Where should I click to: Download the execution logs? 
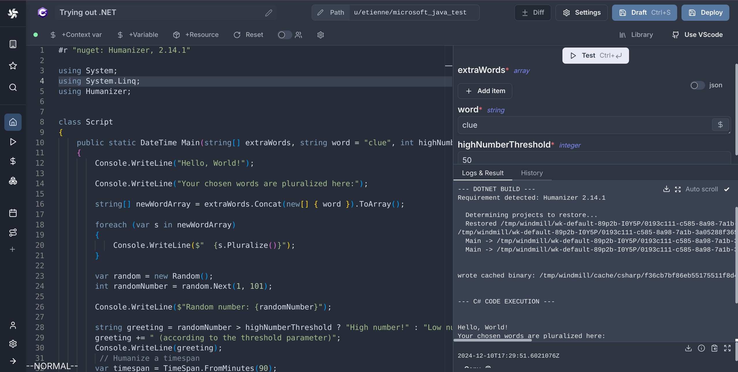[666, 189]
